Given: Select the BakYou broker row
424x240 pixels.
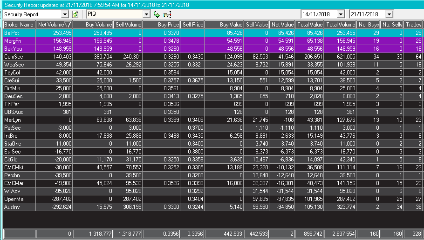Looking at the screenshot, I should (212, 49).
